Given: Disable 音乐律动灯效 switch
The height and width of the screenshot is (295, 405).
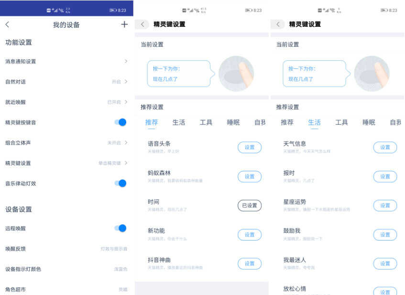Looking at the screenshot, I should (120, 184).
